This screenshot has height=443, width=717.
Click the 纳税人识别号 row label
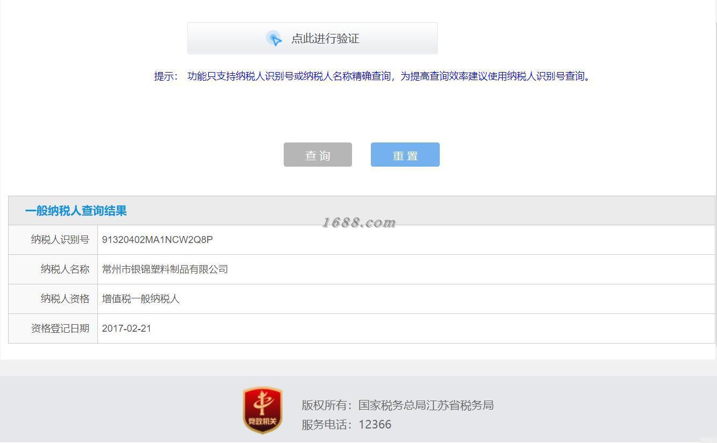[60, 240]
